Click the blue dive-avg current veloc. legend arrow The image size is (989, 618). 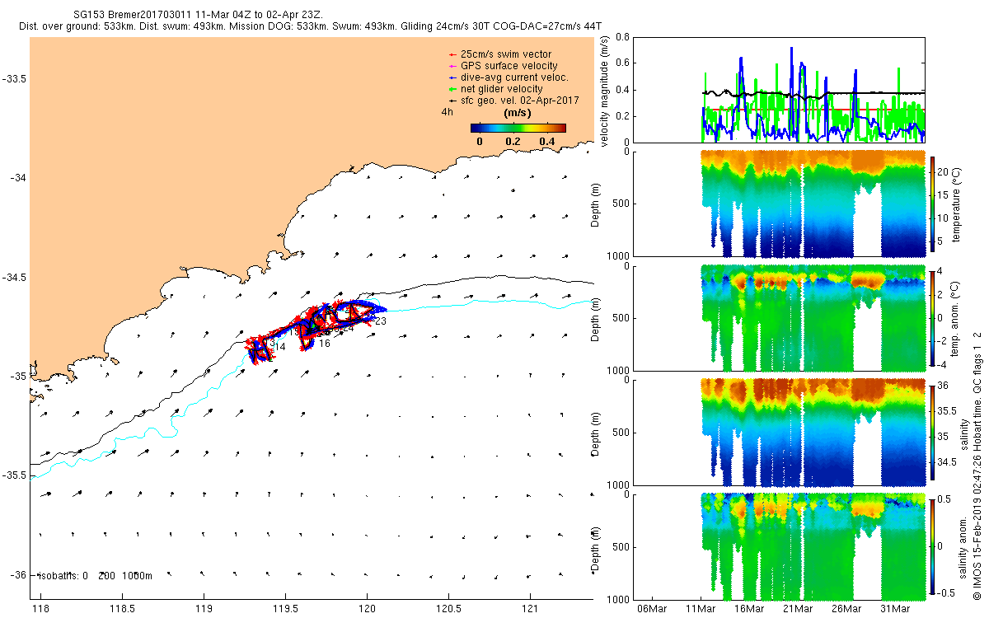tap(452, 77)
